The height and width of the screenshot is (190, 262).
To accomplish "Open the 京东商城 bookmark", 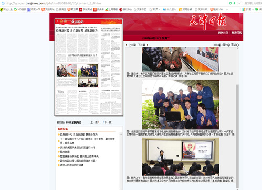I will [86, 9].
